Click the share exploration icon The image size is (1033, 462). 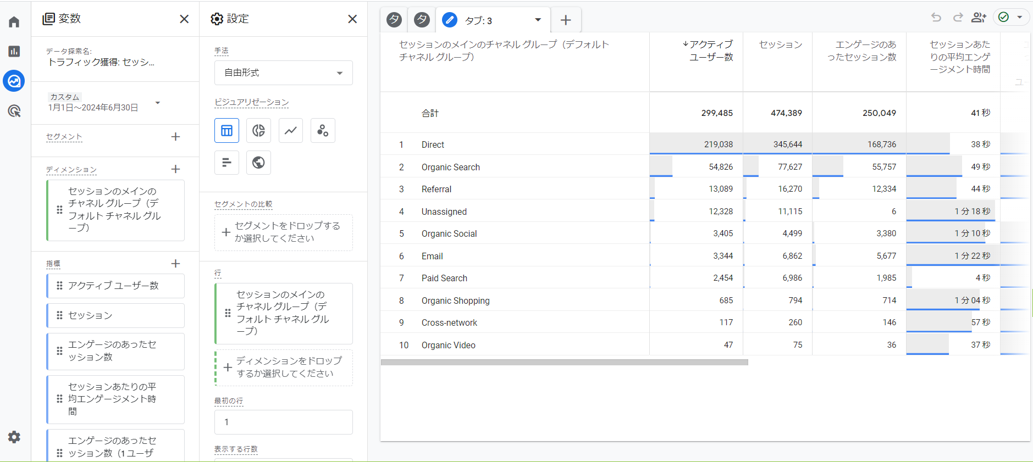pyautogui.click(x=979, y=18)
